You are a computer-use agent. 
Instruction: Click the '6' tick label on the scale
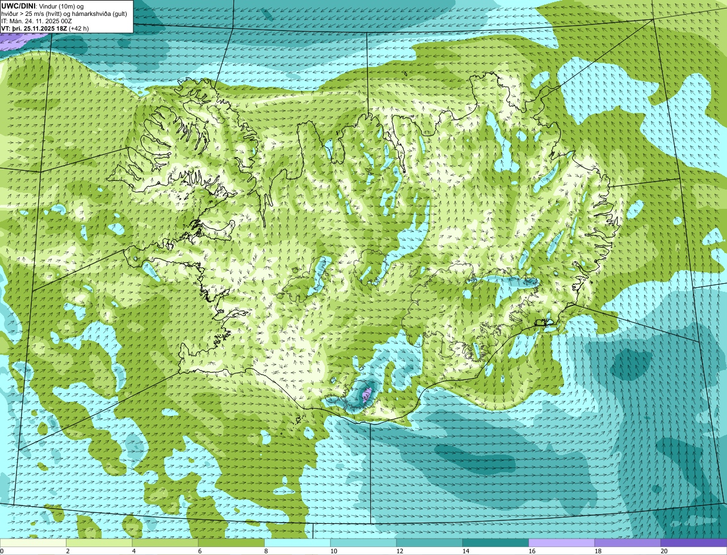pyautogui.click(x=199, y=551)
